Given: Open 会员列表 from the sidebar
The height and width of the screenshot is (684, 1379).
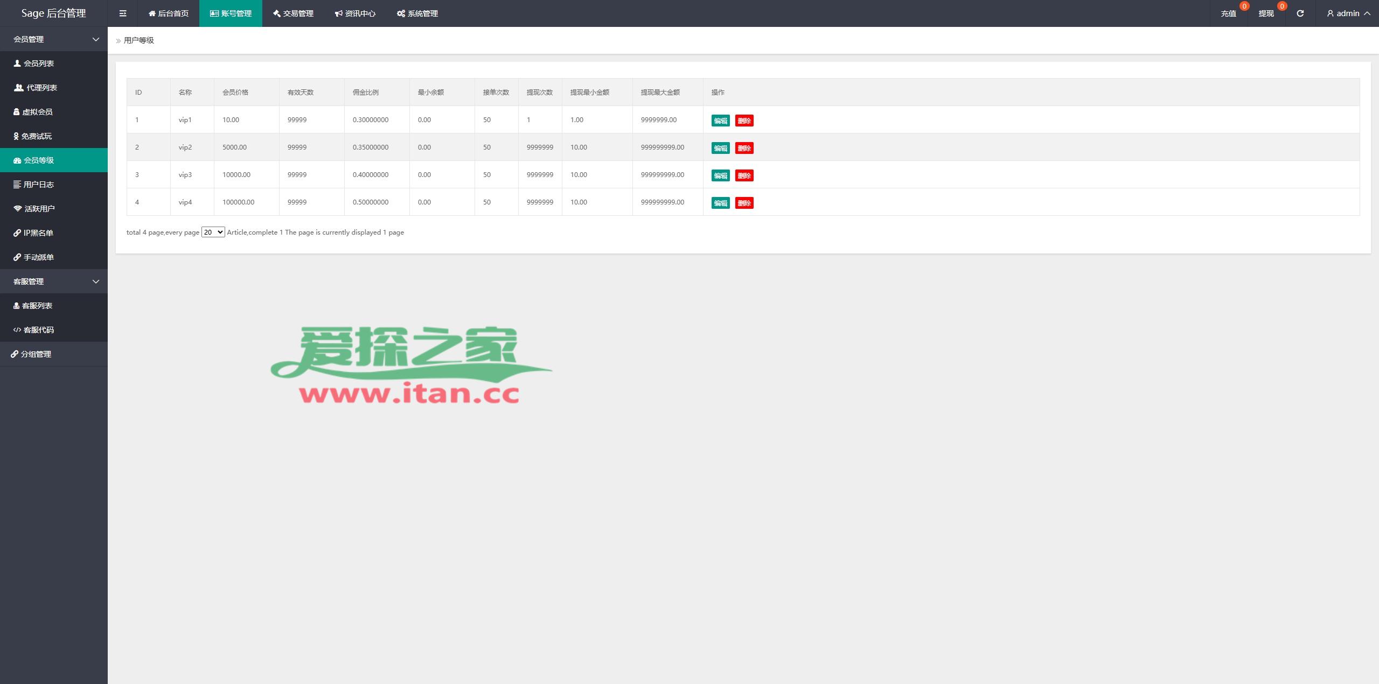Looking at the screenshot, I should [38, 64].
